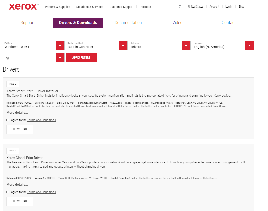Image resolution: width=268 pixels, height=211 pixels.
Task: Open the Videos tab
Action: pyautogui.click(x=178, y=23)
